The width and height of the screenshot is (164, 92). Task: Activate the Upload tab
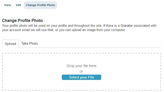point(10,44)
